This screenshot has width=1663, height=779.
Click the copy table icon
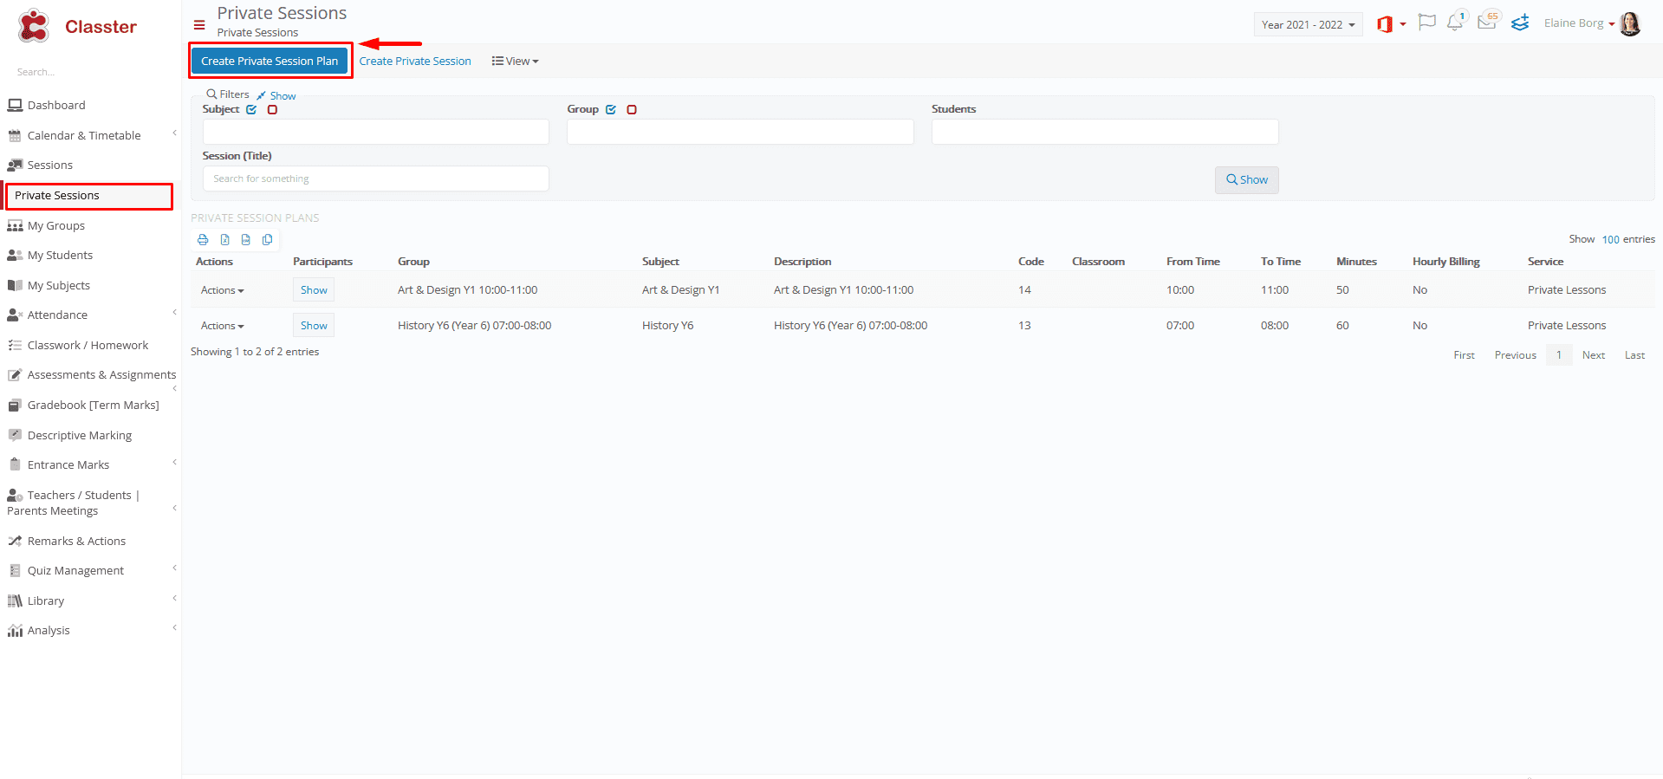[267, 240]
